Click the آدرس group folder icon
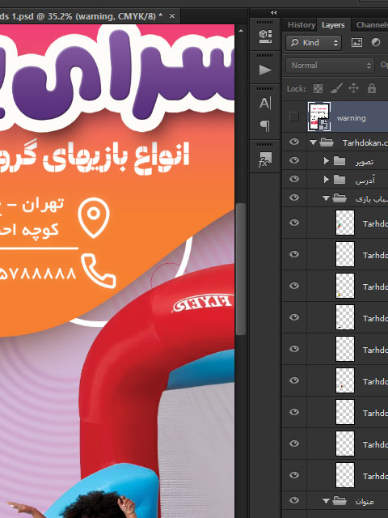The image size is (388, 518). click(339, 180)
